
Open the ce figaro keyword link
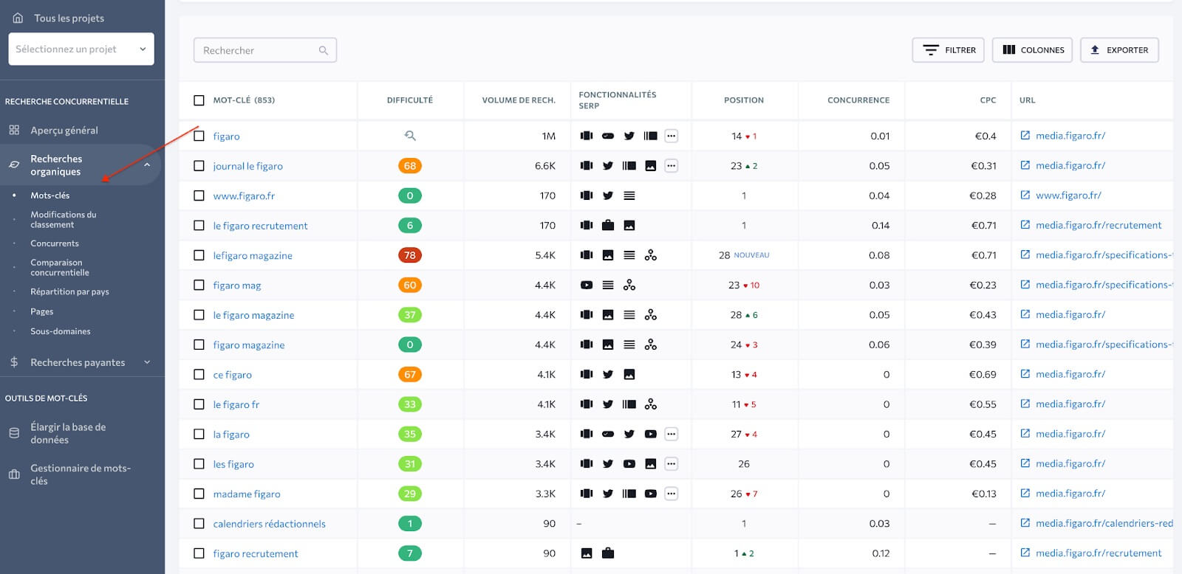[x=233, y=375]
